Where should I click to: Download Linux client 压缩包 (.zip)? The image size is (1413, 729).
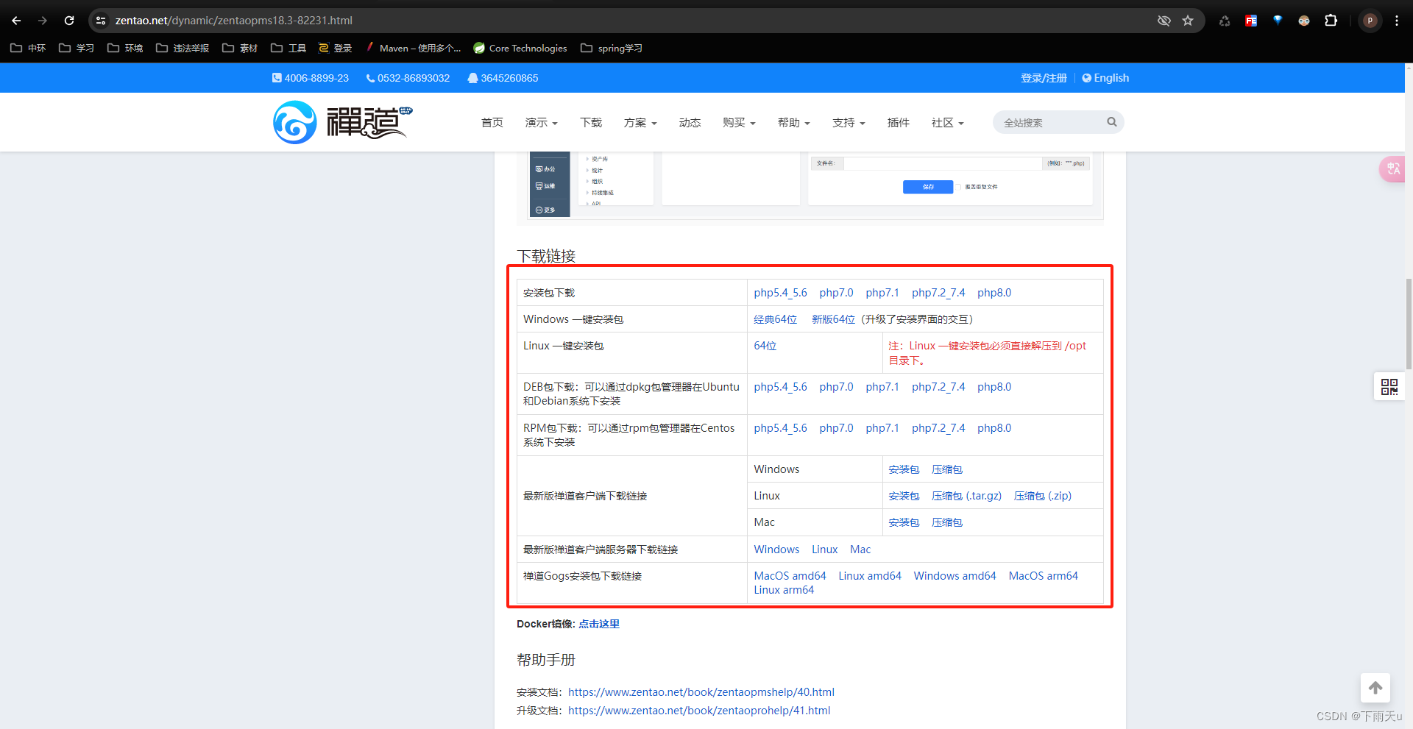click(x=1042, y=496)
